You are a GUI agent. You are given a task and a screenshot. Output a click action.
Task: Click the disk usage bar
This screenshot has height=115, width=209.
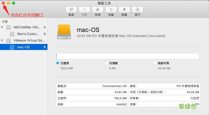[128, 56]
